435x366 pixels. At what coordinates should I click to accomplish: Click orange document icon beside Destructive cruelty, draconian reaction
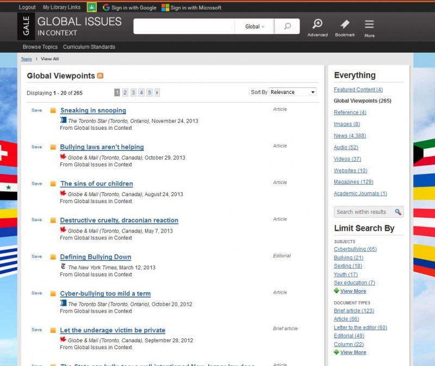(x=53, y=220)
